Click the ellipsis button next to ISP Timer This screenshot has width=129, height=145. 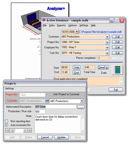coord(81,107)
